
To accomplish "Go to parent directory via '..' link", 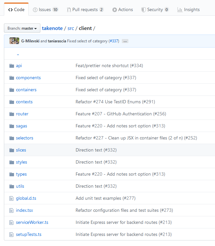I will [x=18, y=54].
